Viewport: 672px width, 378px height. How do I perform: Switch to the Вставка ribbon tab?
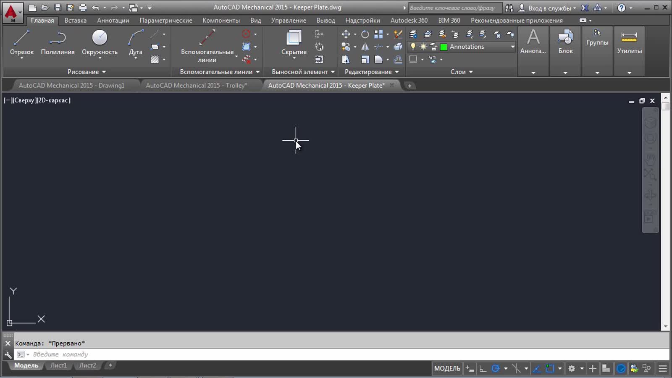click(76, 20)
